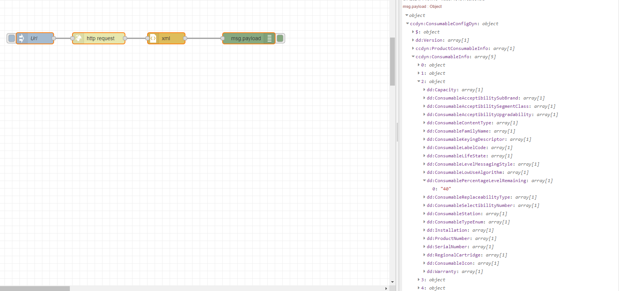Click the msg.payload debug node list icon

[270, 38]
